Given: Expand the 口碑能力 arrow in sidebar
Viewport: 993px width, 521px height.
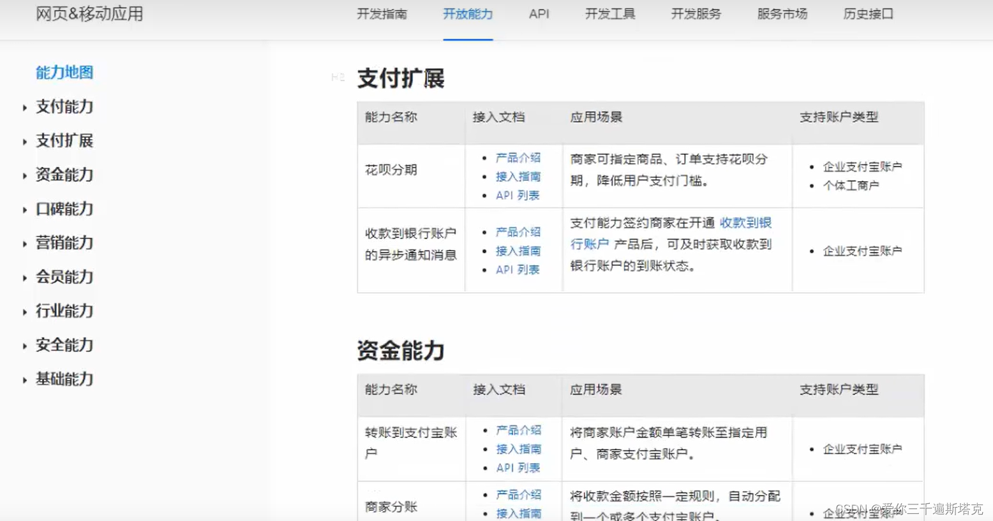Looking at the screenshot, I should tap(24, 210).
